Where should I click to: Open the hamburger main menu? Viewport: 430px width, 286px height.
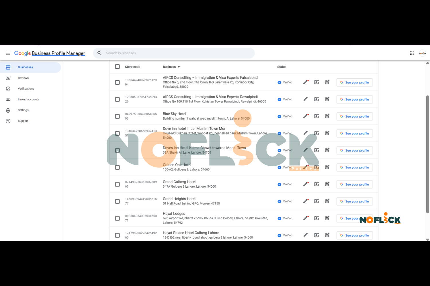pyautogui.click(x=8, y=53)
